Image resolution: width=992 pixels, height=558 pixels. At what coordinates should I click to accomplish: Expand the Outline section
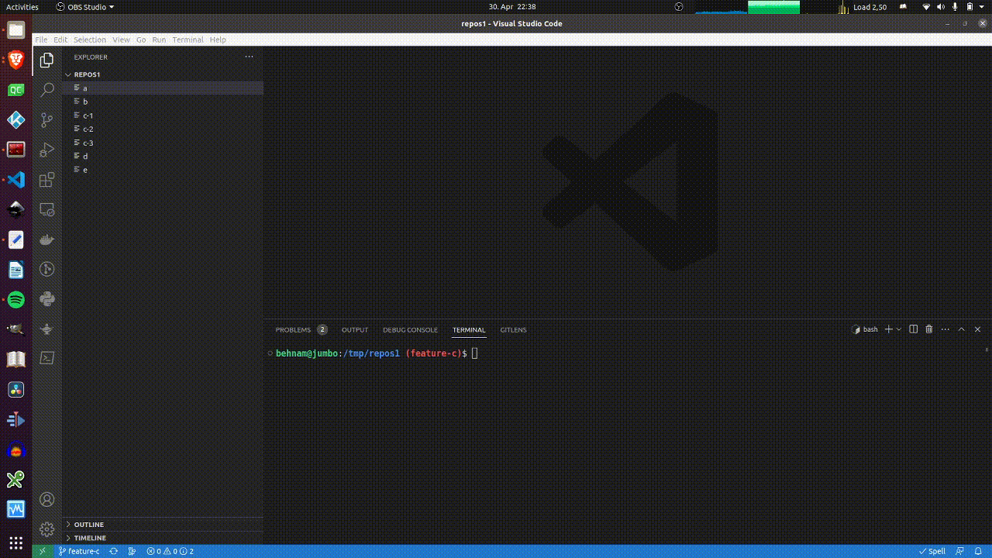88,525
